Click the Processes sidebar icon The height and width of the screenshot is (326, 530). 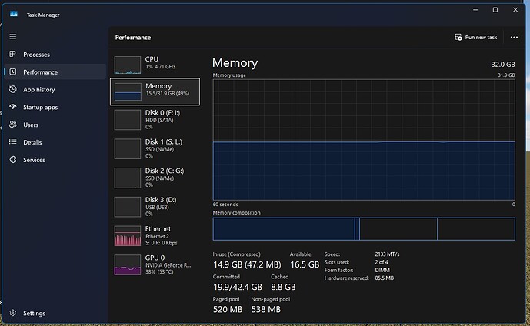click(x=13, y=54)
